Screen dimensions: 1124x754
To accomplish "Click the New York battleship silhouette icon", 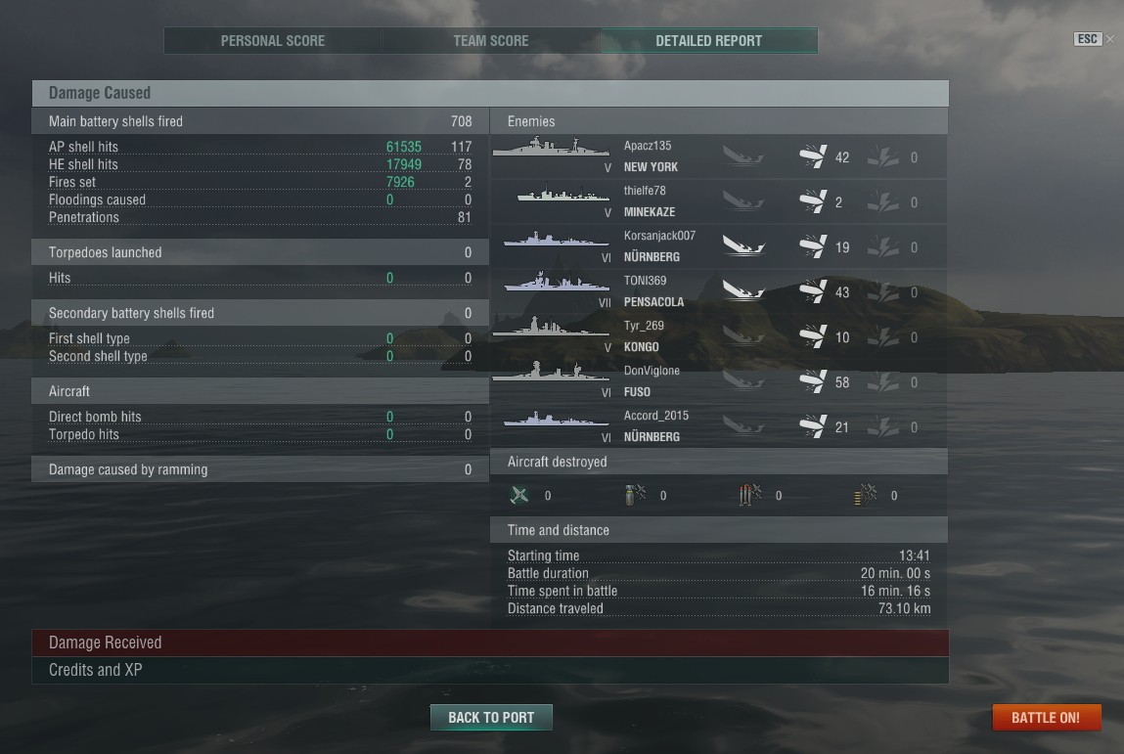I will (552, 147).
